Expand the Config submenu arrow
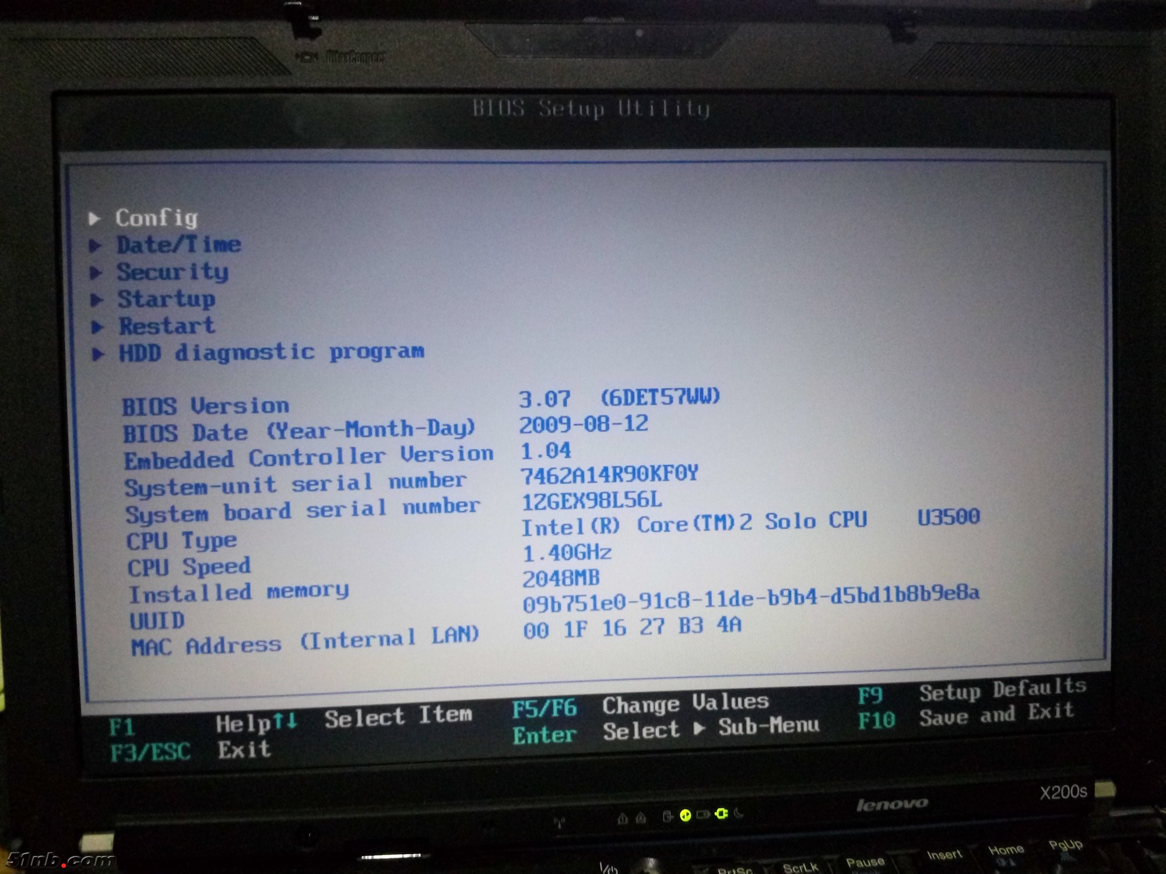The width and height of the screenshot is (1166, 874). click(94, 218)
